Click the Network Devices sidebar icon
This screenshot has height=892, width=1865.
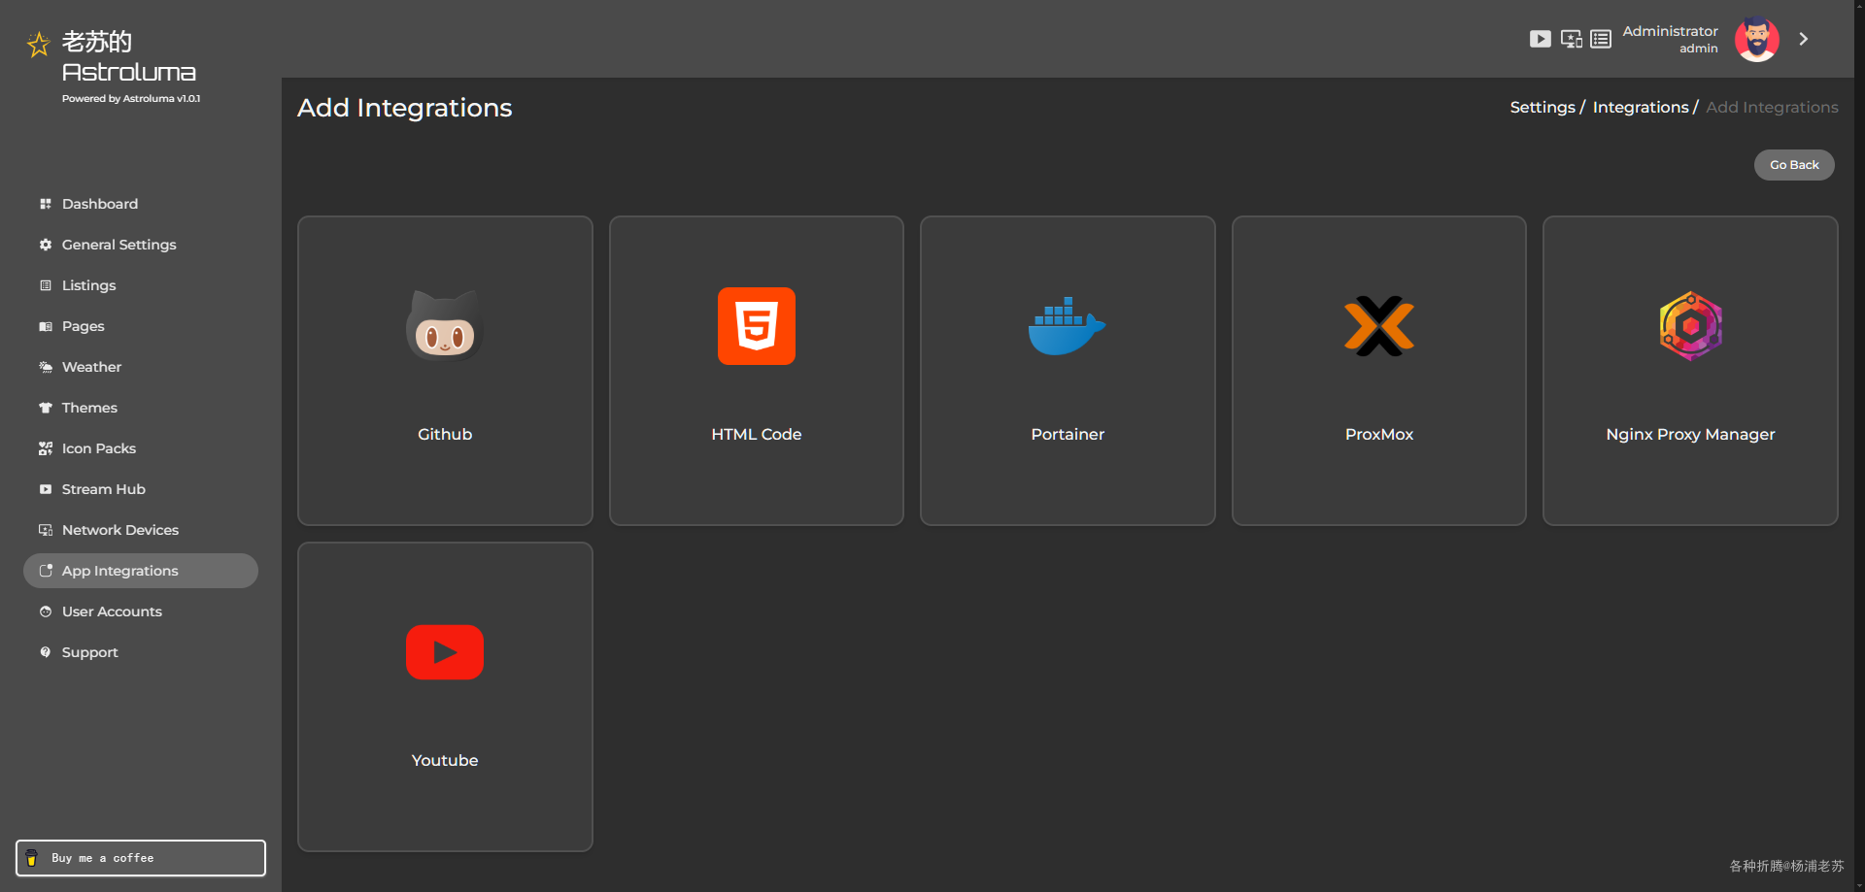(x=46, y=530)
